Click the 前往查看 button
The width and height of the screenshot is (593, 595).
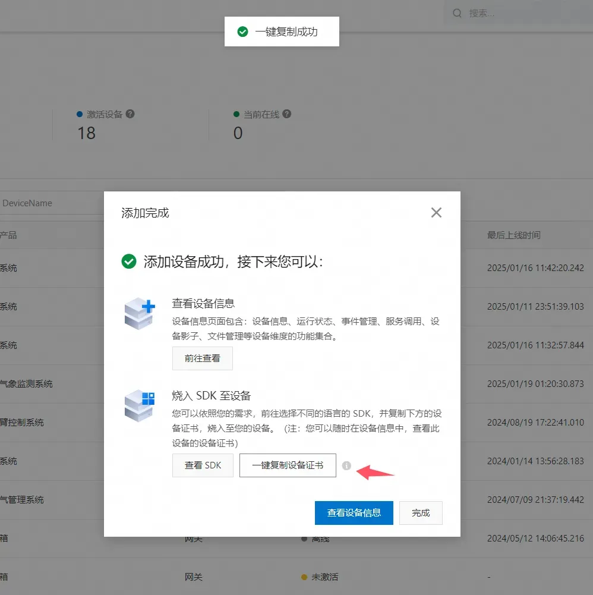[x=203, y=358]
